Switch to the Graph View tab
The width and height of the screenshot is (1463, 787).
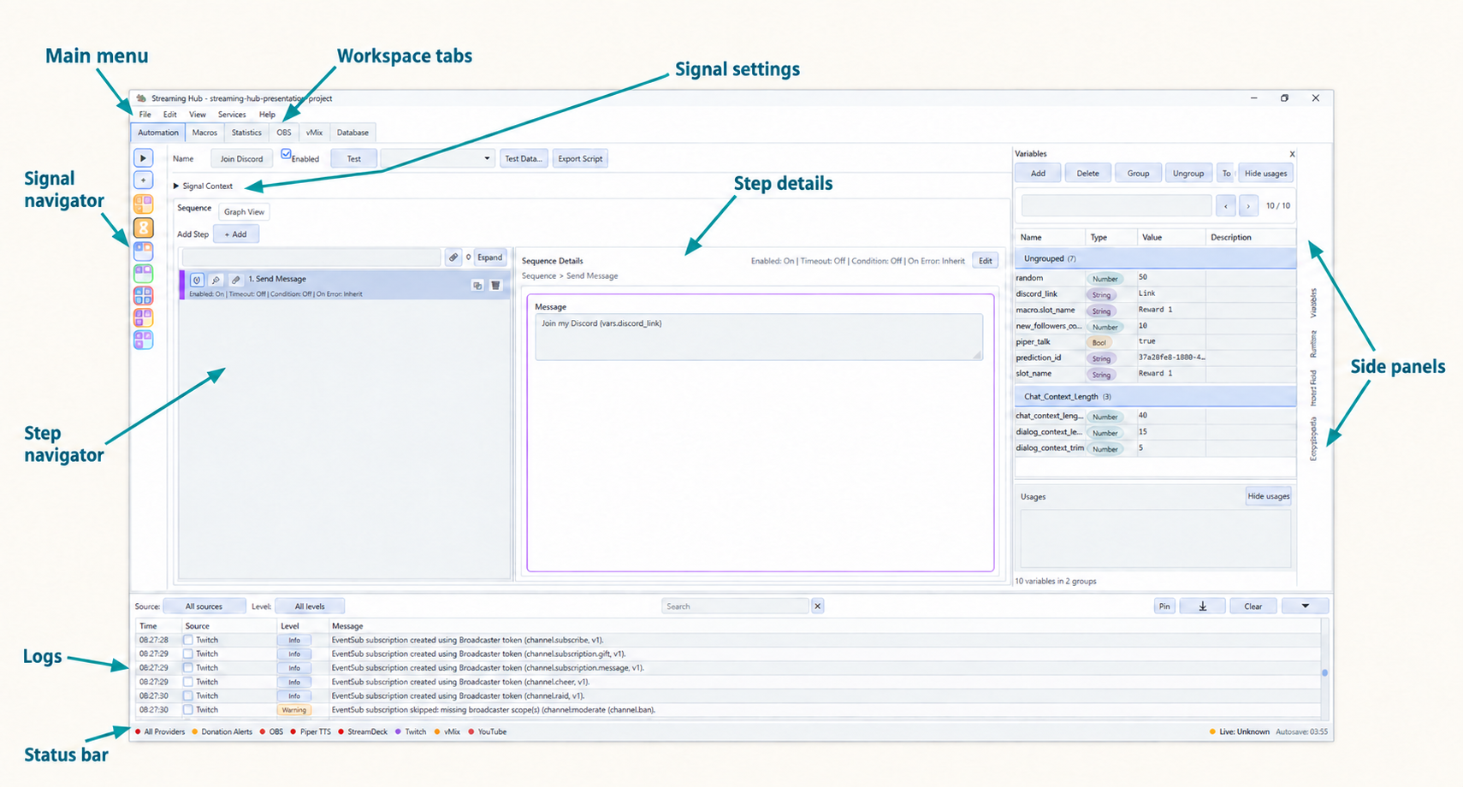245,212
